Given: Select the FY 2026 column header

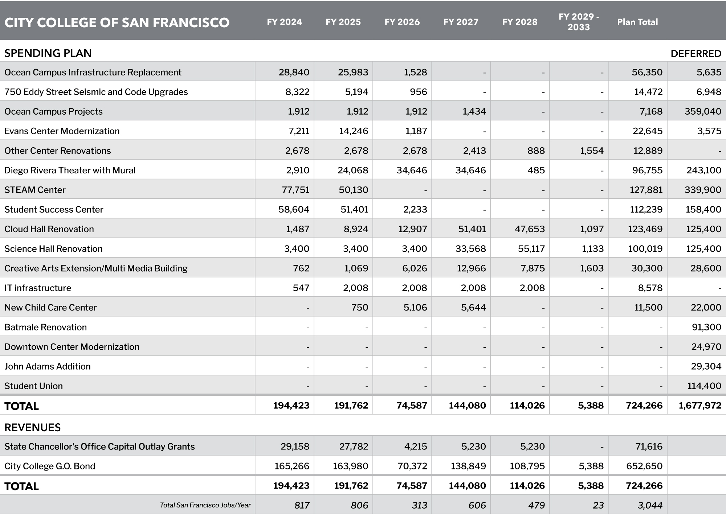Looking at the screenshot, I should (402, 22).
